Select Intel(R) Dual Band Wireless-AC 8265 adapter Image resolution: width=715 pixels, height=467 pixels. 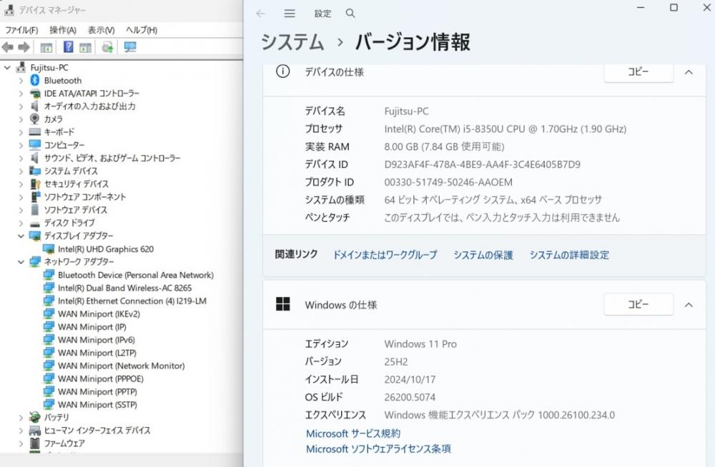tap(124, 288)
